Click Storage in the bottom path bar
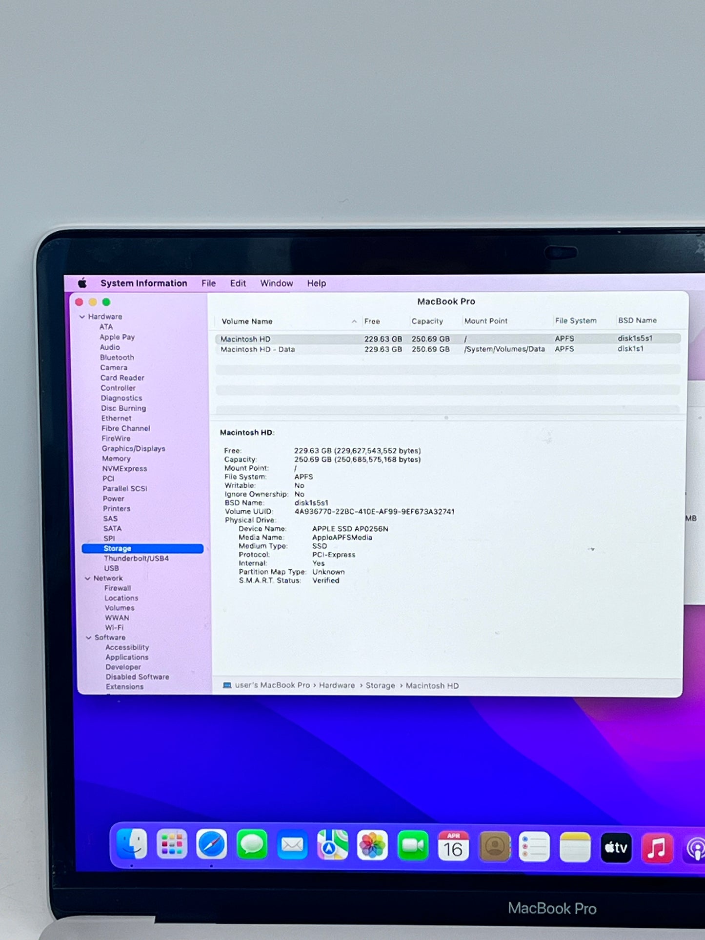705x940 pixels. (x=381, y=685)
